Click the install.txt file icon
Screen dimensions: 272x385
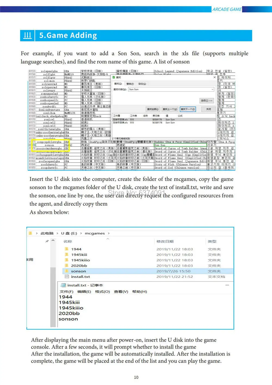tap(67, 276)
